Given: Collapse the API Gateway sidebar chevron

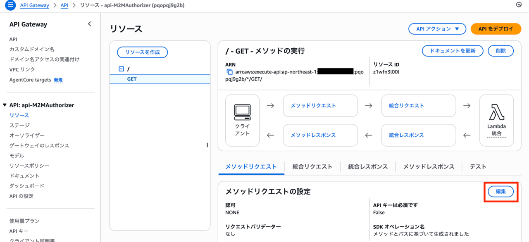Looking at the screenshot, I should 90,24.
